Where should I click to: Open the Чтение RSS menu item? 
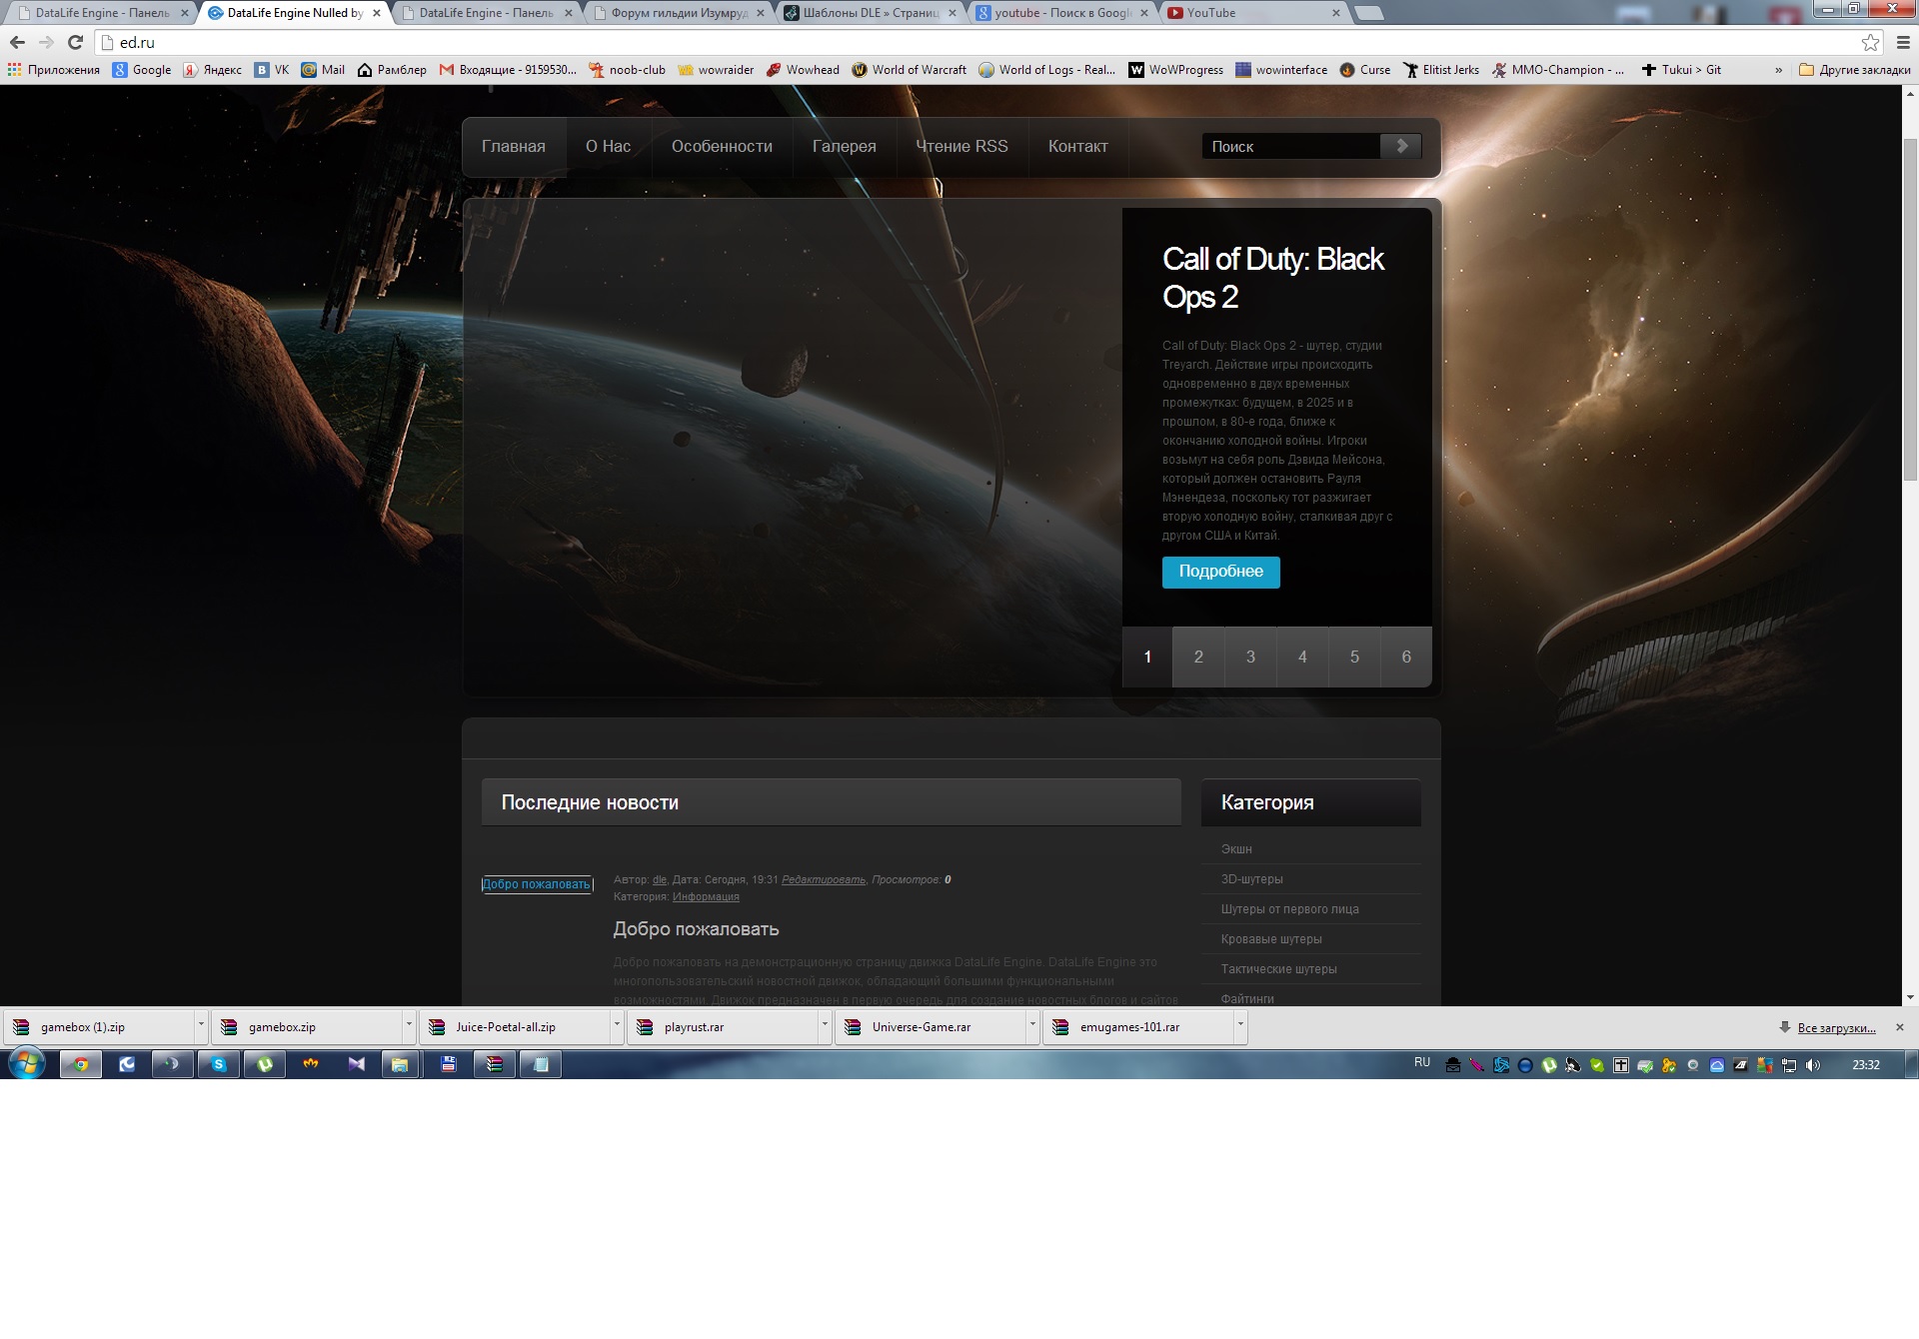[x=961, y=147]
